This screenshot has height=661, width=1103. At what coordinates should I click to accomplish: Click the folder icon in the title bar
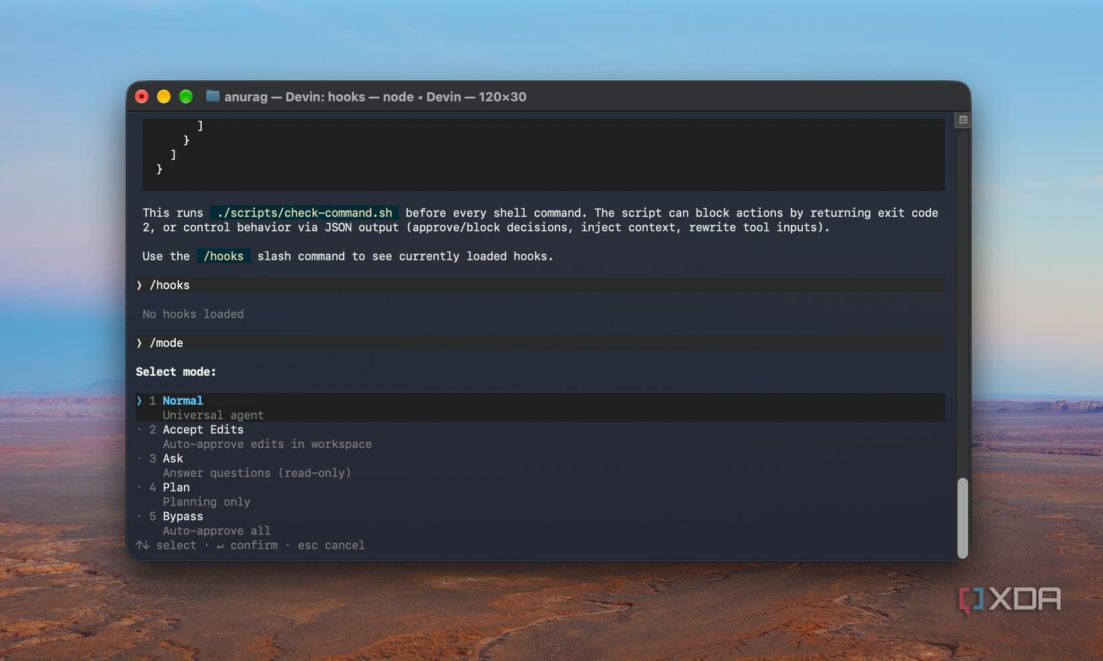point(213,96)
